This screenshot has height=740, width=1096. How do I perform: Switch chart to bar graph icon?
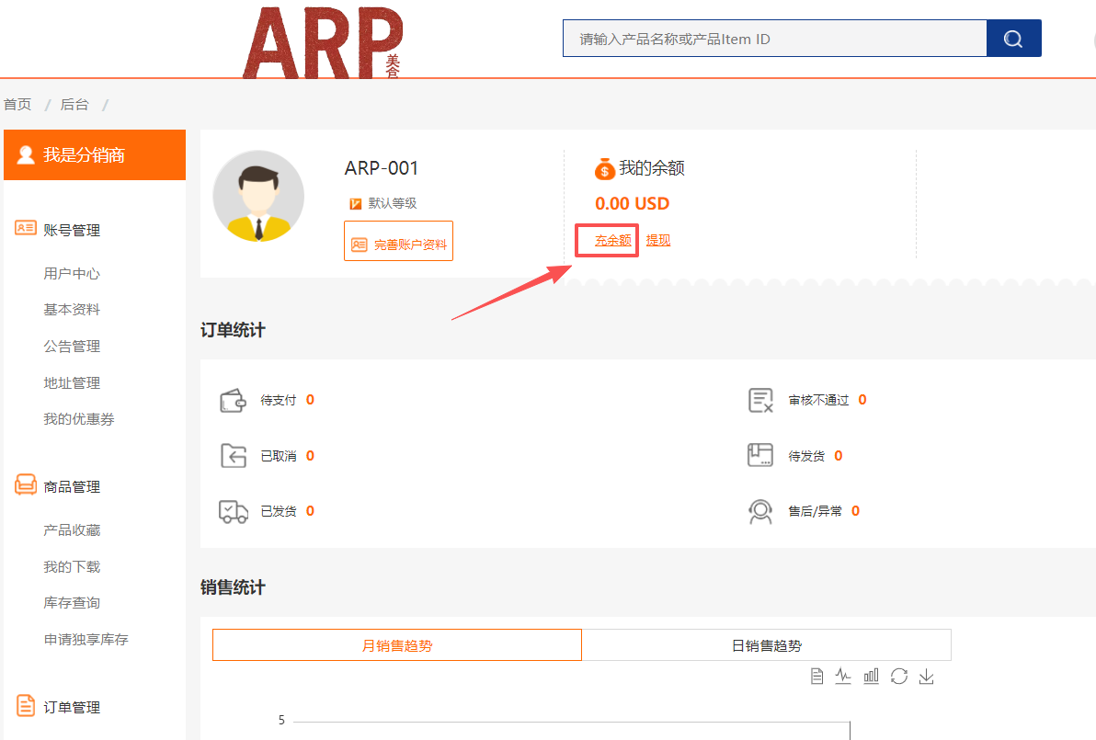[871, 677]
